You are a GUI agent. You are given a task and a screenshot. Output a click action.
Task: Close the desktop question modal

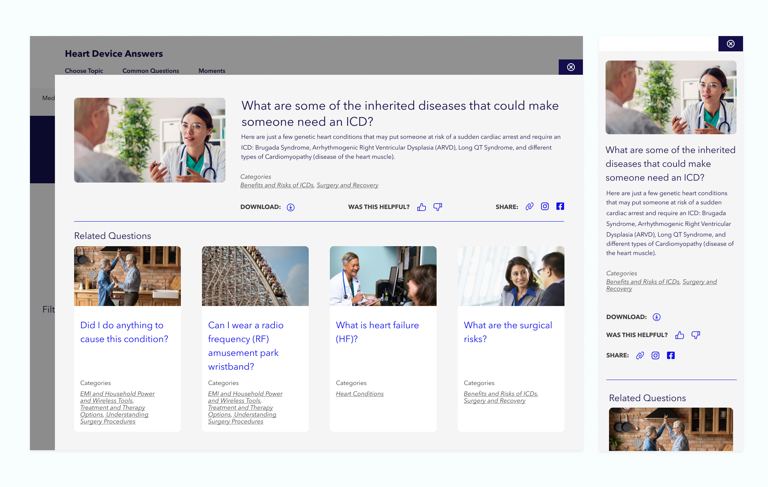click(x=571, y=67)
